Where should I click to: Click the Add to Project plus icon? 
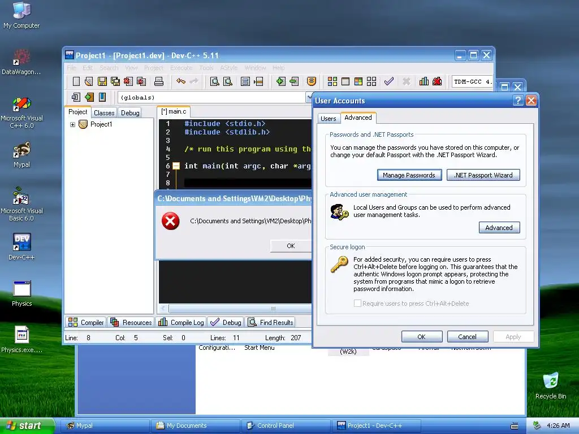[280, 81]
